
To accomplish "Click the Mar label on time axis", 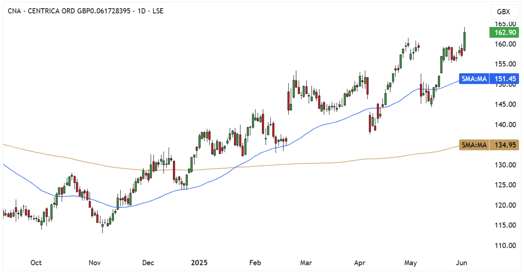I will pos(306,263).
